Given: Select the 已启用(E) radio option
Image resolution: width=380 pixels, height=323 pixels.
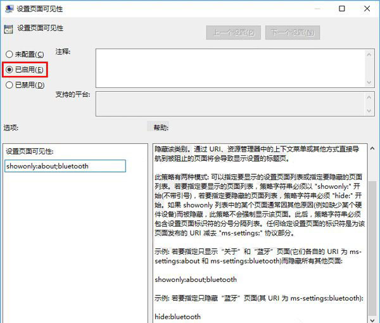Looking at the screenshot, I should point(9,70).
